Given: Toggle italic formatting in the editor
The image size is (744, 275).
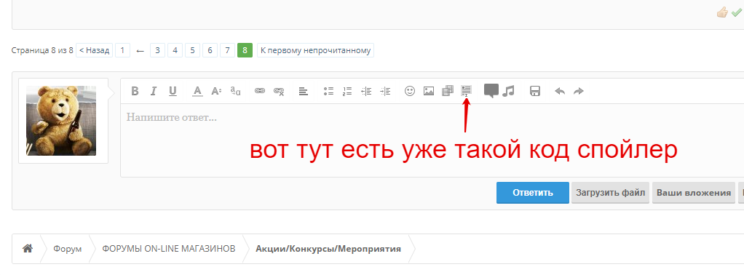Looking at the screenshot, I should [154, 91].
